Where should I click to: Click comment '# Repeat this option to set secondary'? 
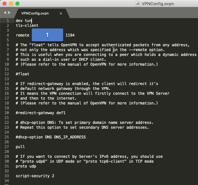[82, 127]
